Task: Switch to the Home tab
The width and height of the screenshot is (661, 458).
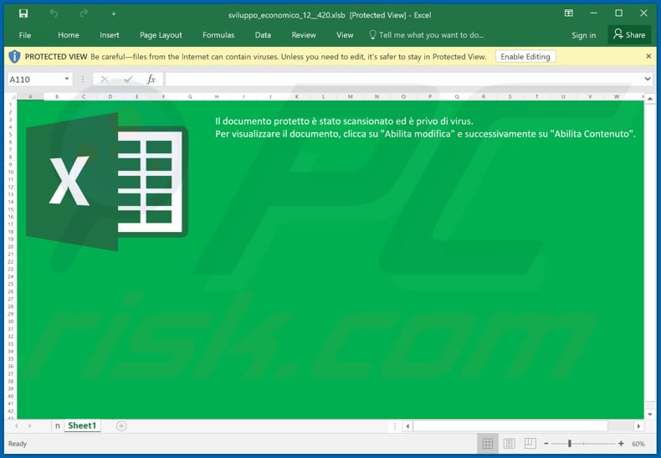Action: (x=69, y=35)
